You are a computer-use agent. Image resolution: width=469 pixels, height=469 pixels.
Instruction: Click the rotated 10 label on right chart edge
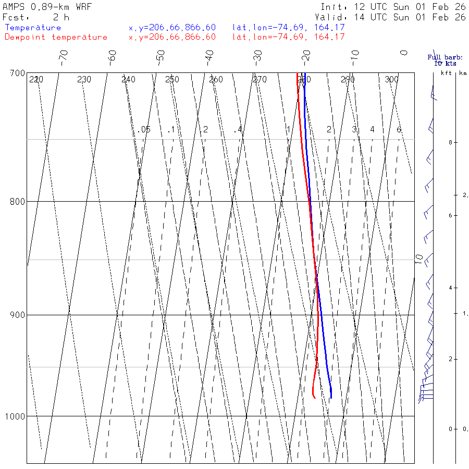pyautogui.click(x=419, y=259)
